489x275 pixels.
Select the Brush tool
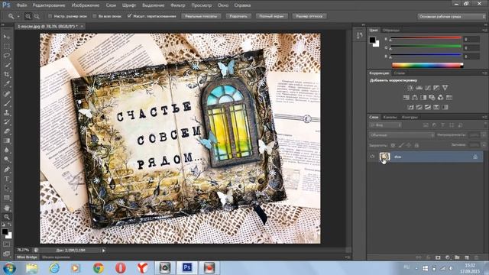[7, 103]
